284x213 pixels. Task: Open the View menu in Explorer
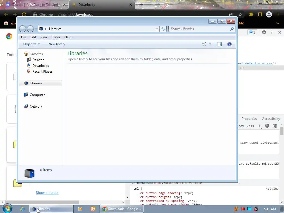44,37
